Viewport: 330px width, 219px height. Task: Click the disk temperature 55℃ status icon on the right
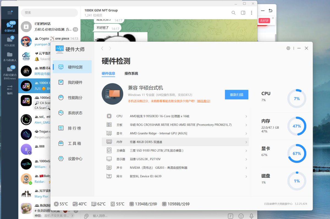click(113, 204)
